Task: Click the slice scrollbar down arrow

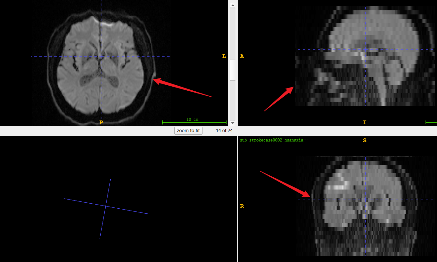Action: (233, 123)
